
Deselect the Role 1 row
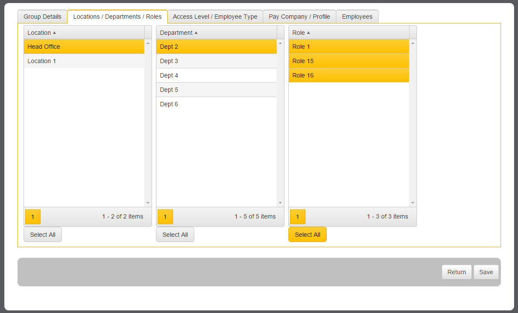click(x=349, y=47)
